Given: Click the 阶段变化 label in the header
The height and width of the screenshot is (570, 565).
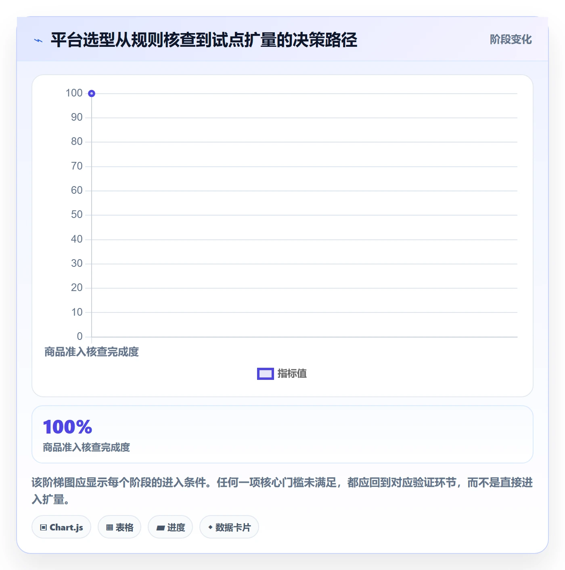Looking at the screenshot, I should pos(511,40).
